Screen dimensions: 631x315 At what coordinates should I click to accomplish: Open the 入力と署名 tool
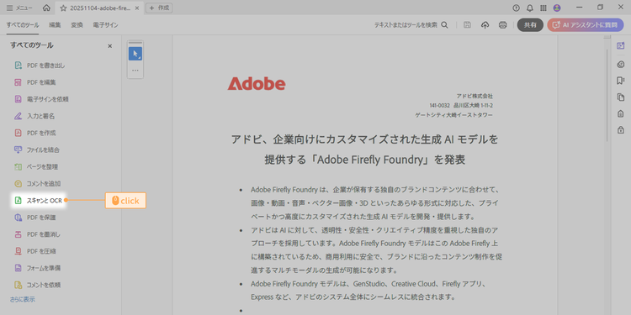(x=34, y=116)
